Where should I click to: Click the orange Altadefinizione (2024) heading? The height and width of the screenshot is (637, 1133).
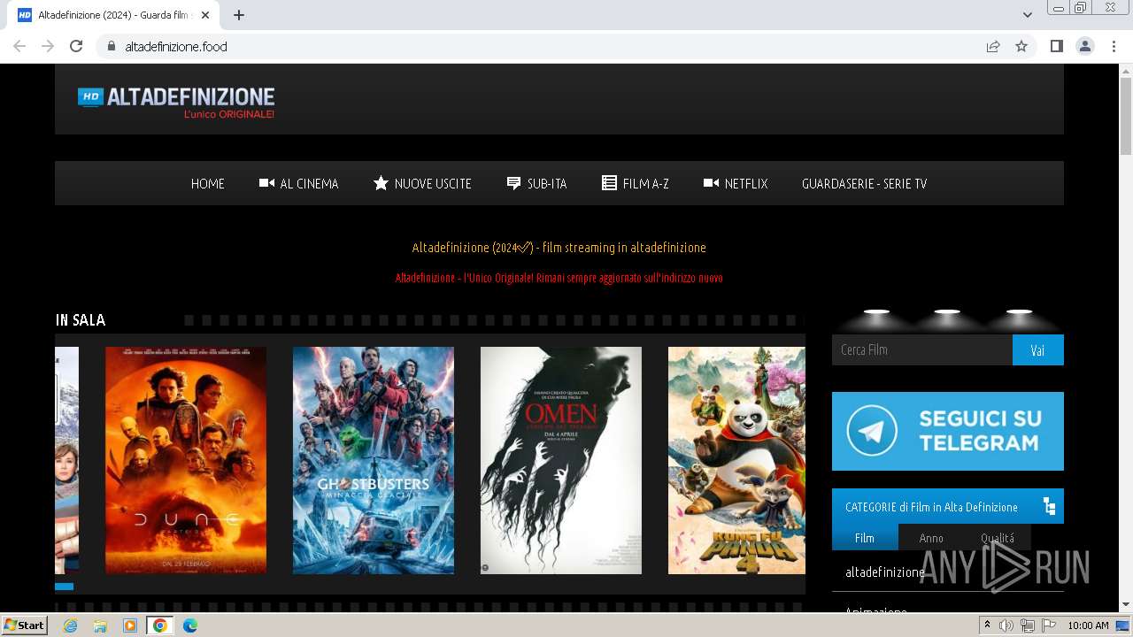(559, 248)
